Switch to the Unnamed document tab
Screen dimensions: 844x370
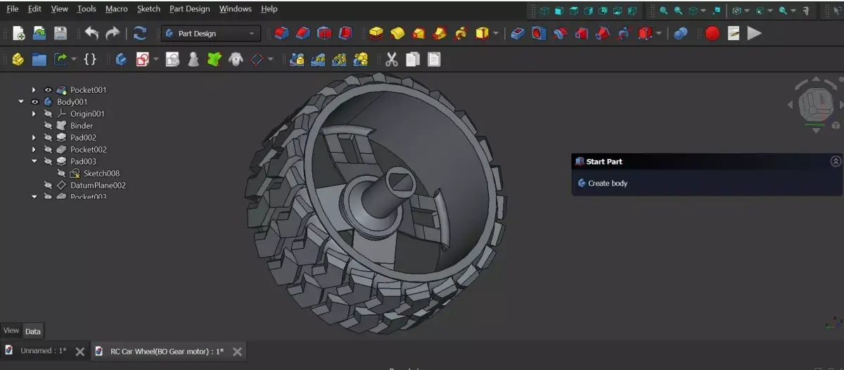(x=44, y=350)
